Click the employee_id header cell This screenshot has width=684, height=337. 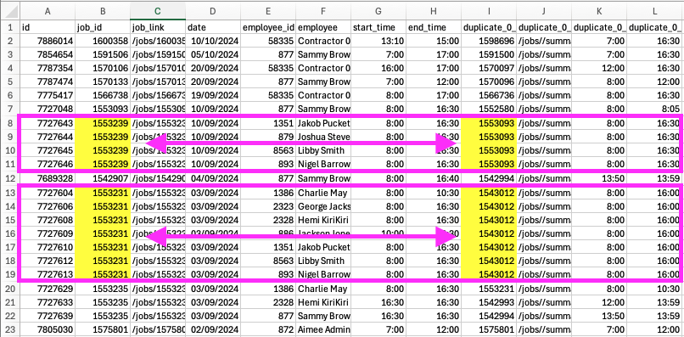click(x=268, y=27)
